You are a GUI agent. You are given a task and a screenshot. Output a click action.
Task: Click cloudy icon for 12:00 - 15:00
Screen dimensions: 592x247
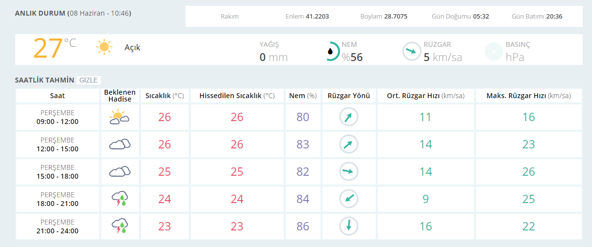(x=119, y=144)
